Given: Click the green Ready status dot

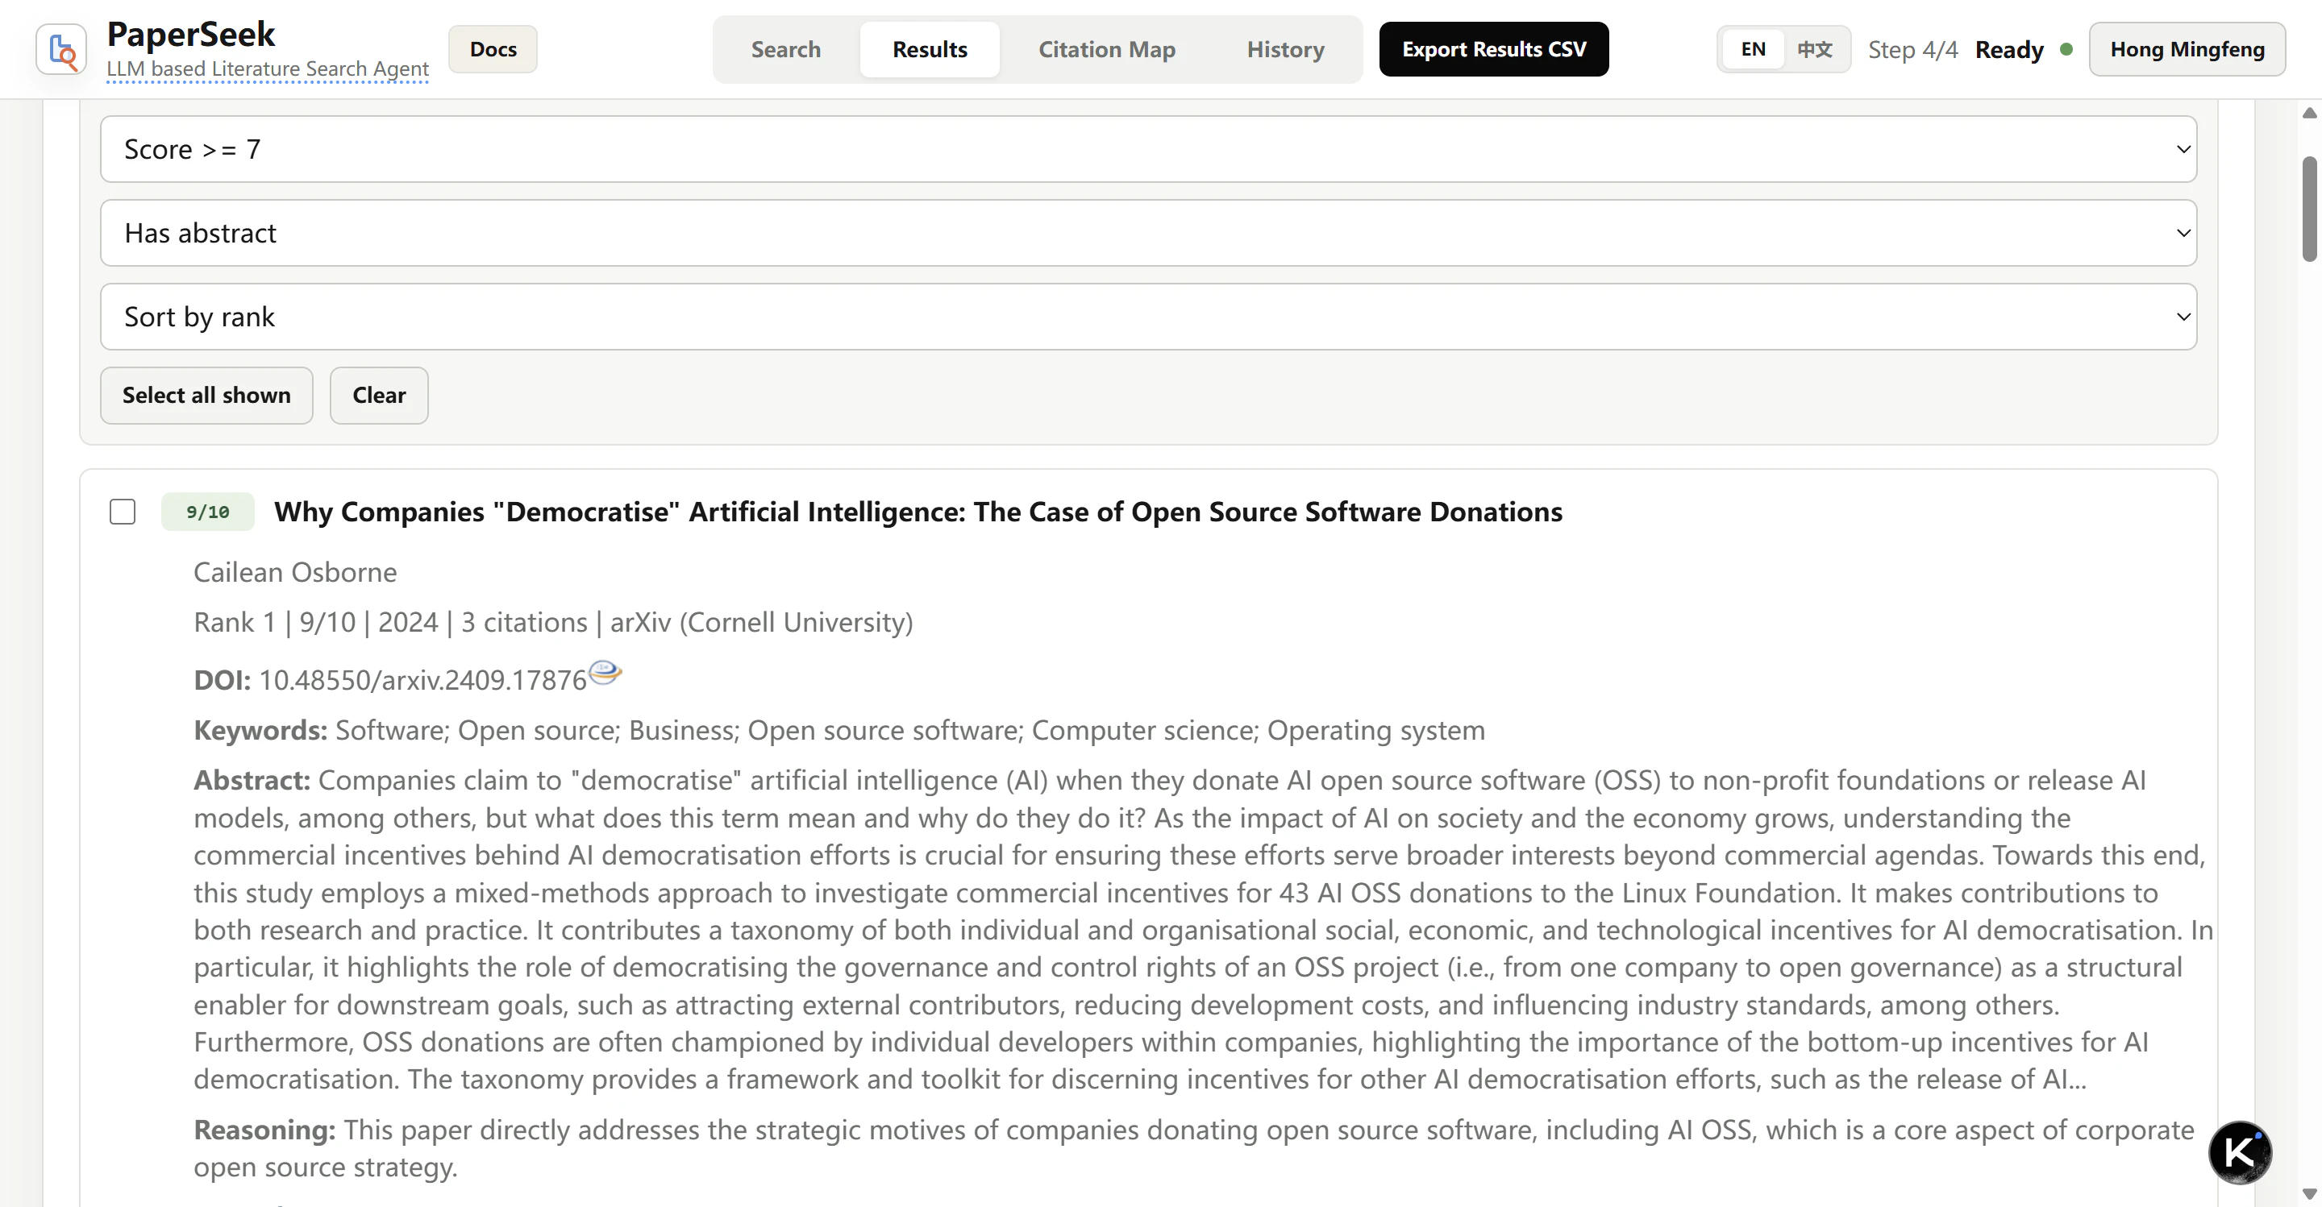Looking at the screenshot, I should click(2066, 49).
